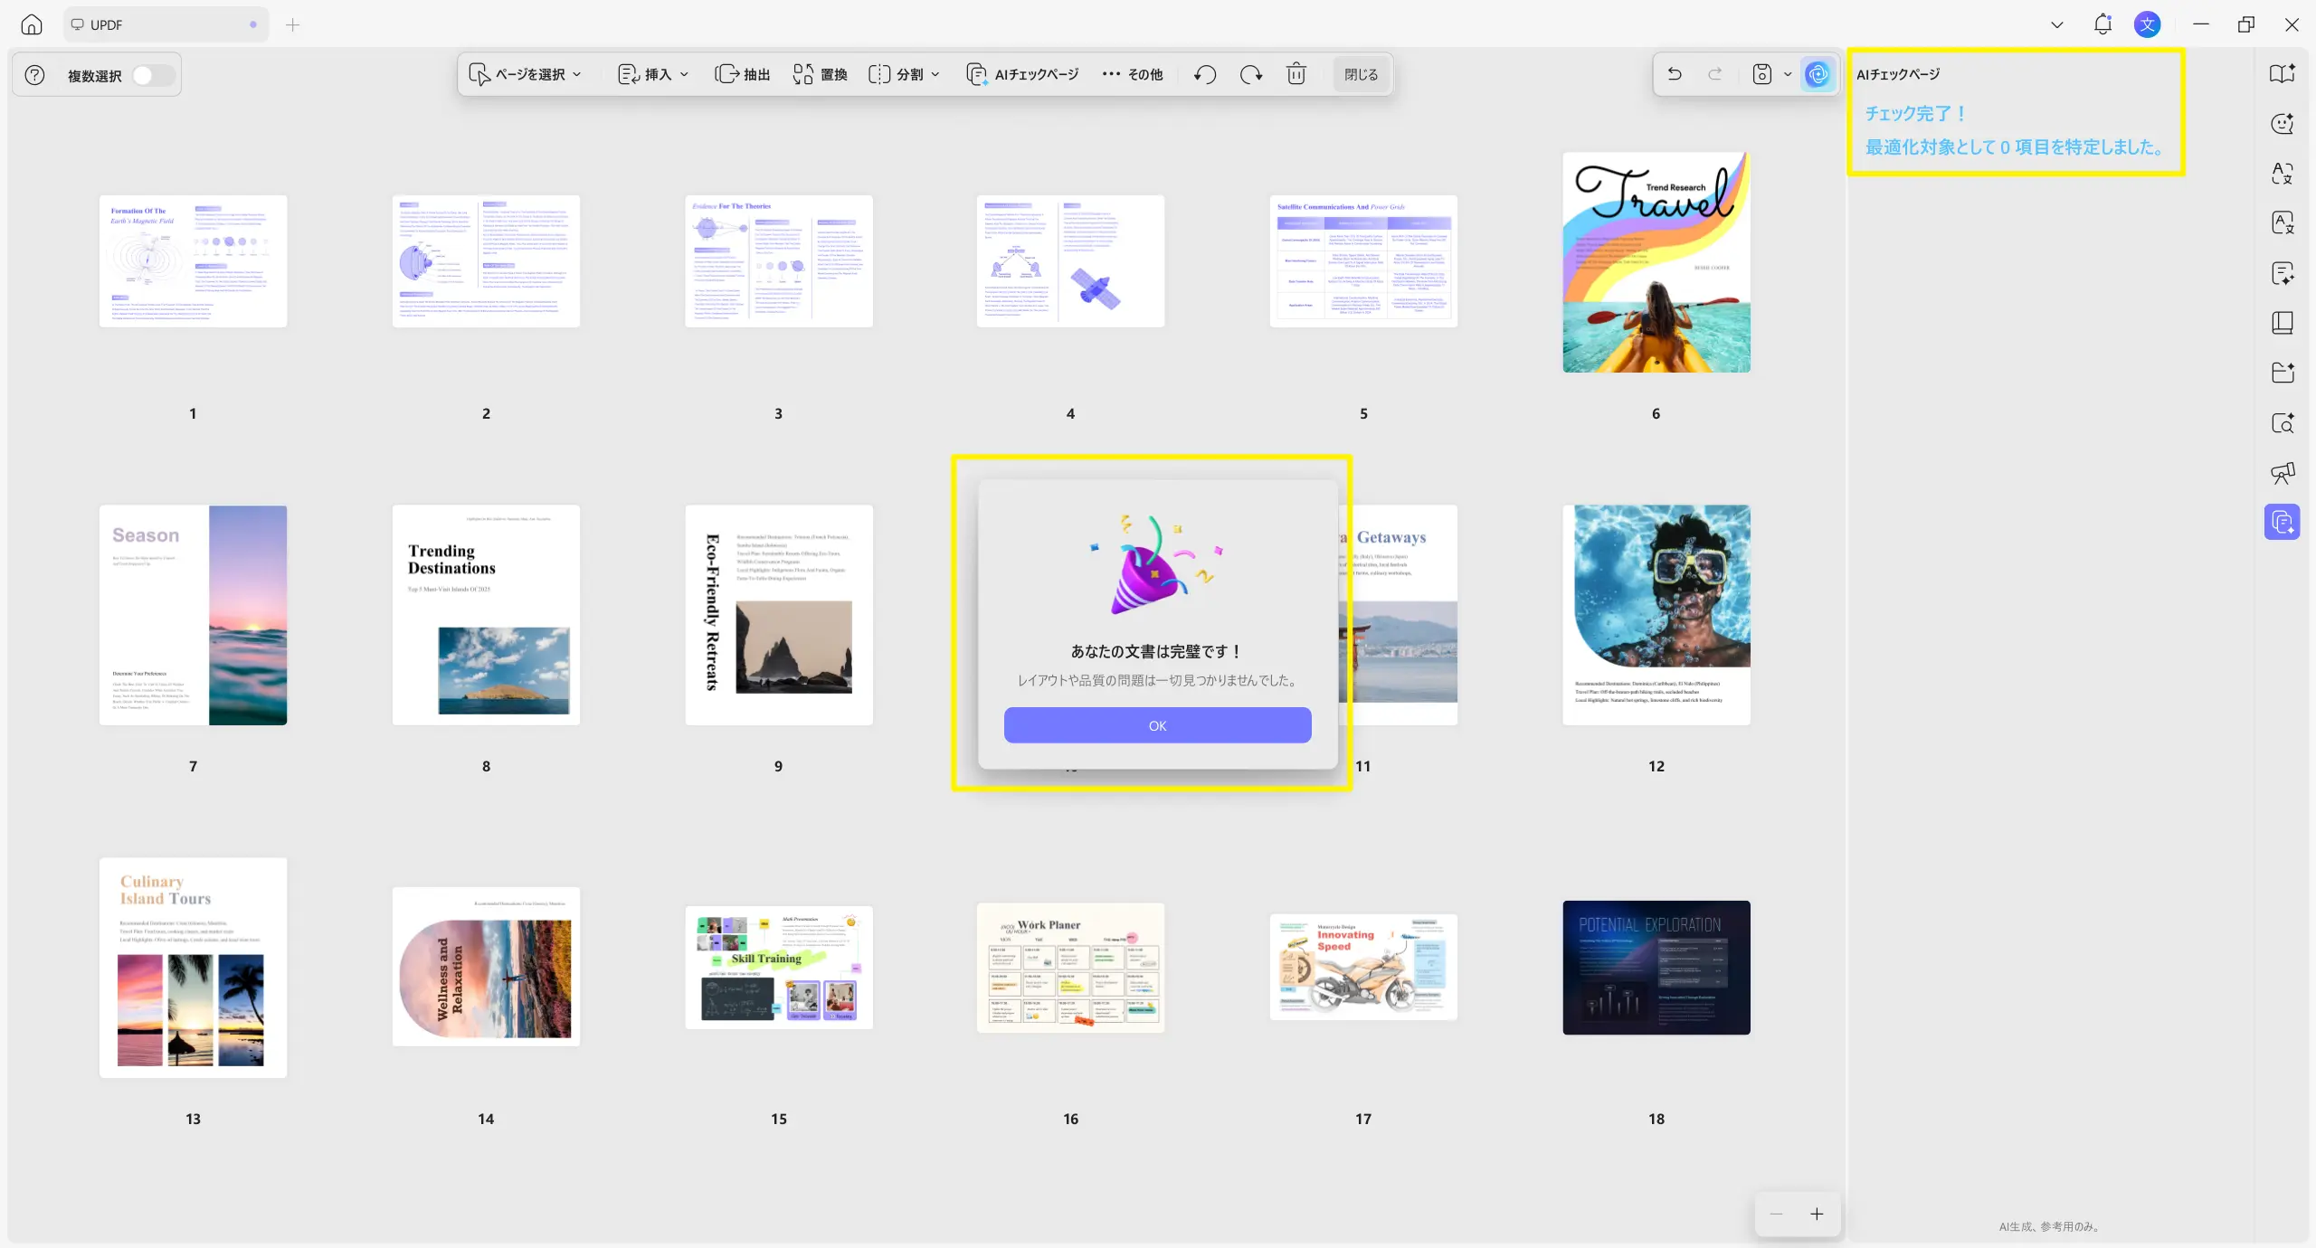This screenshot has height=1248, width=2316.
Task: Open the AI assistant swirl icon
Action: click(x=1818, y=74)
